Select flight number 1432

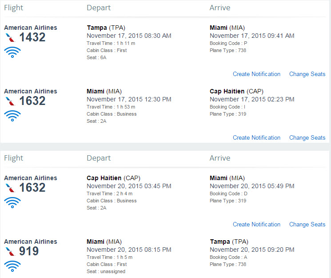pyautogui.click(x=32, y=37)
